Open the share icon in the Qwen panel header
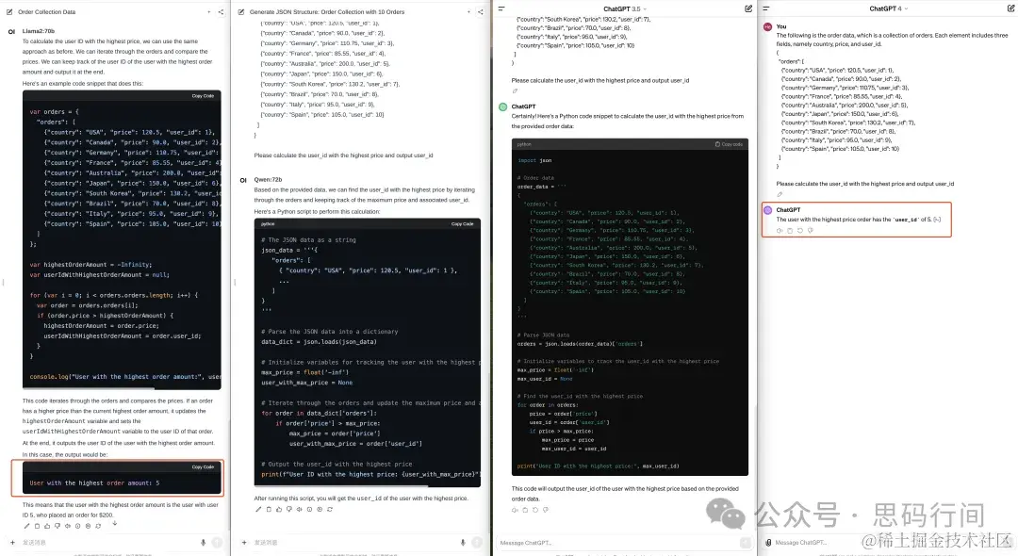This screenshot has height=556, width=1018. (x=481, y=11)
